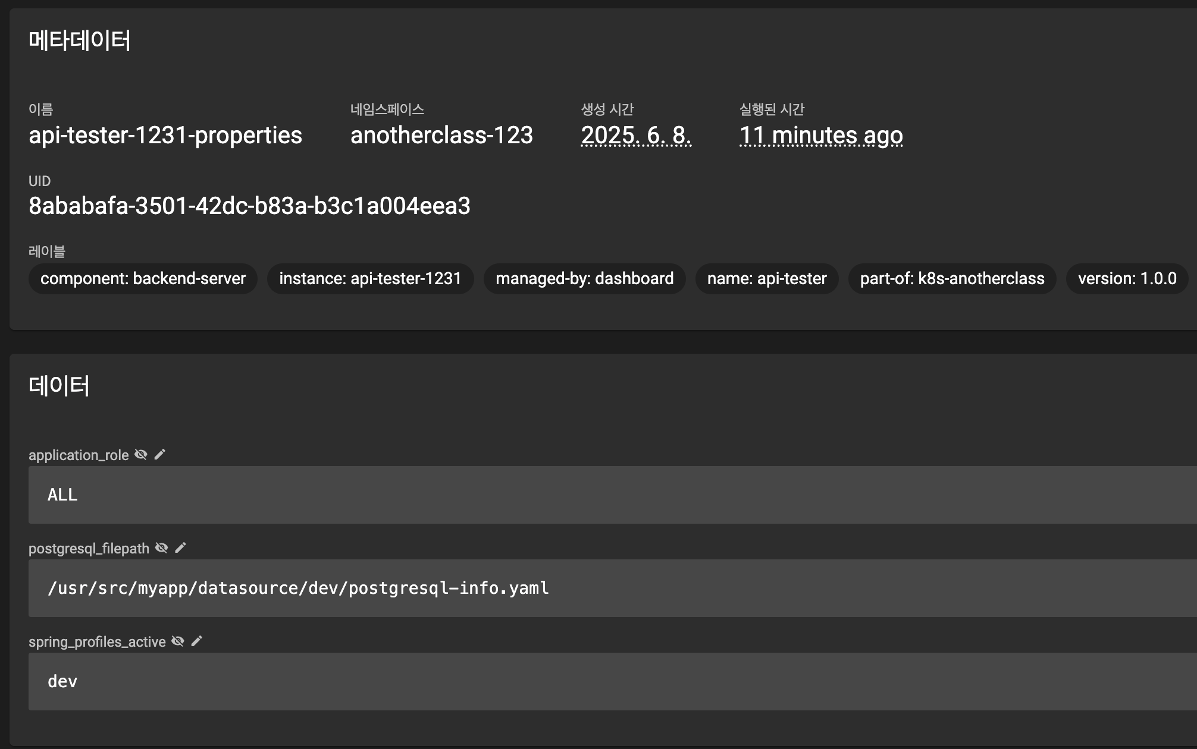This screenshot has height=749, width=1197.
Task: Click the name api-tester-1231-properties
Action: coord(165,136)
